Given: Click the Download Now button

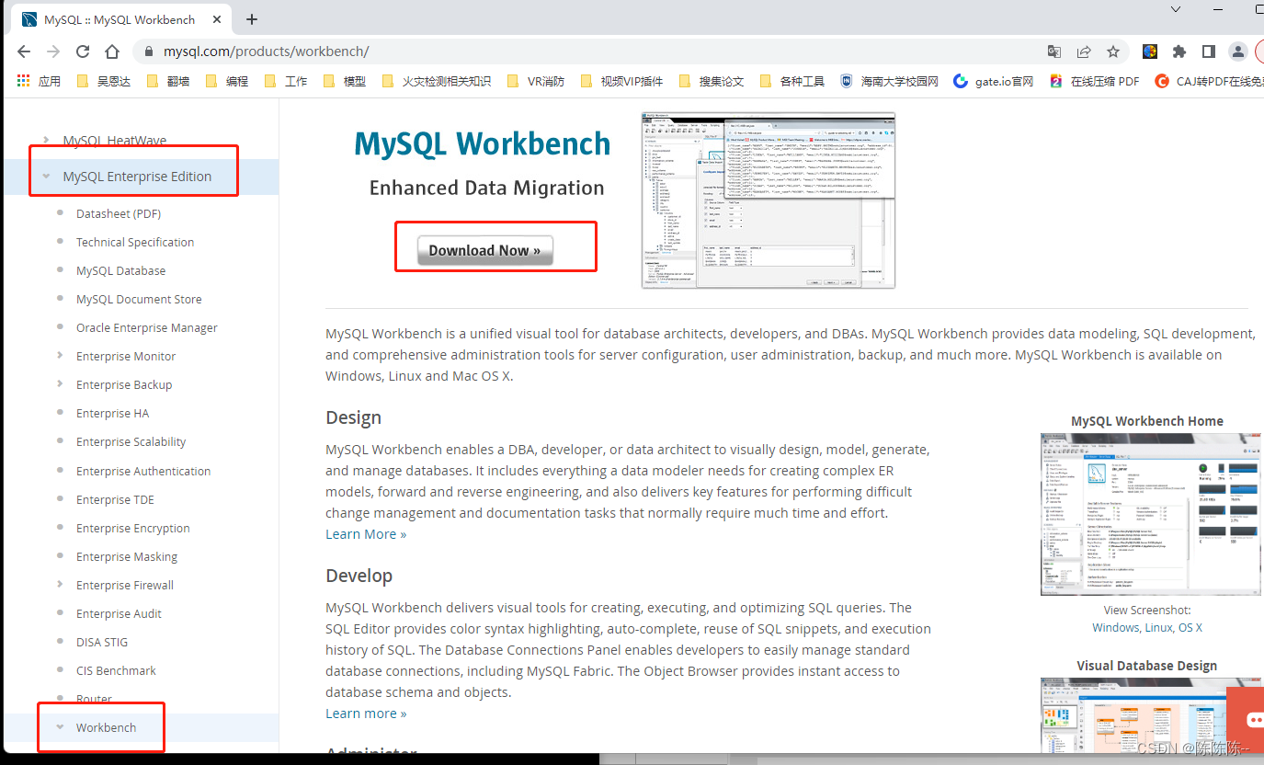Looking at the screenshot, I should (x=484, y=250).
